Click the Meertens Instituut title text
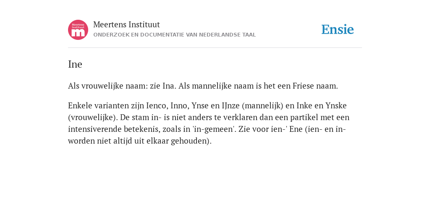 coord(126,25)
